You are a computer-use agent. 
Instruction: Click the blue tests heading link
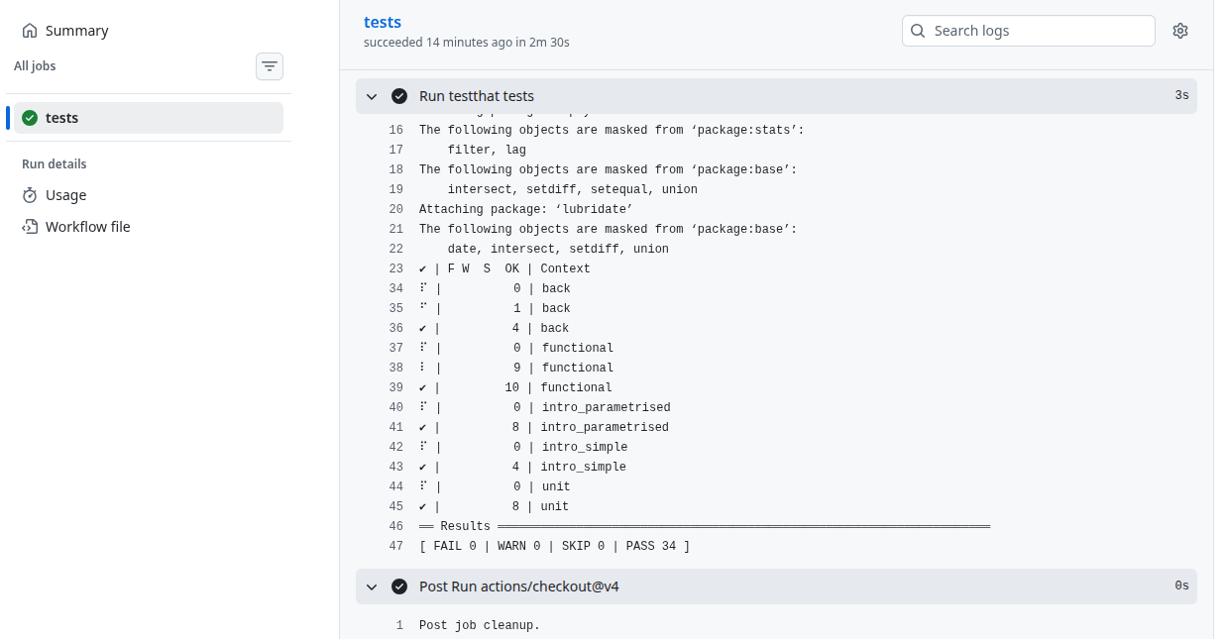click(383, 22)
